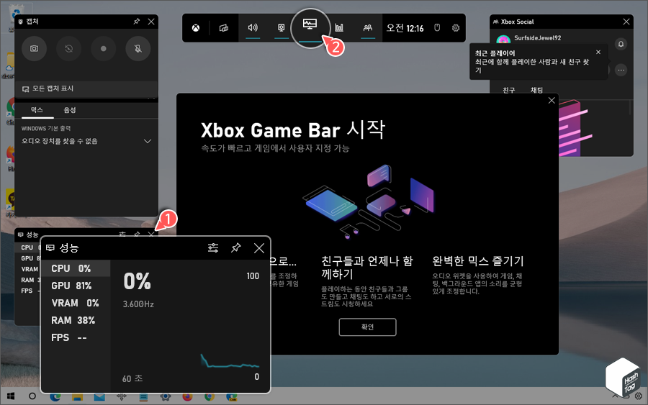Click the record last 30 seconds button
The image size is (648, 405).
tap(68, 48)
